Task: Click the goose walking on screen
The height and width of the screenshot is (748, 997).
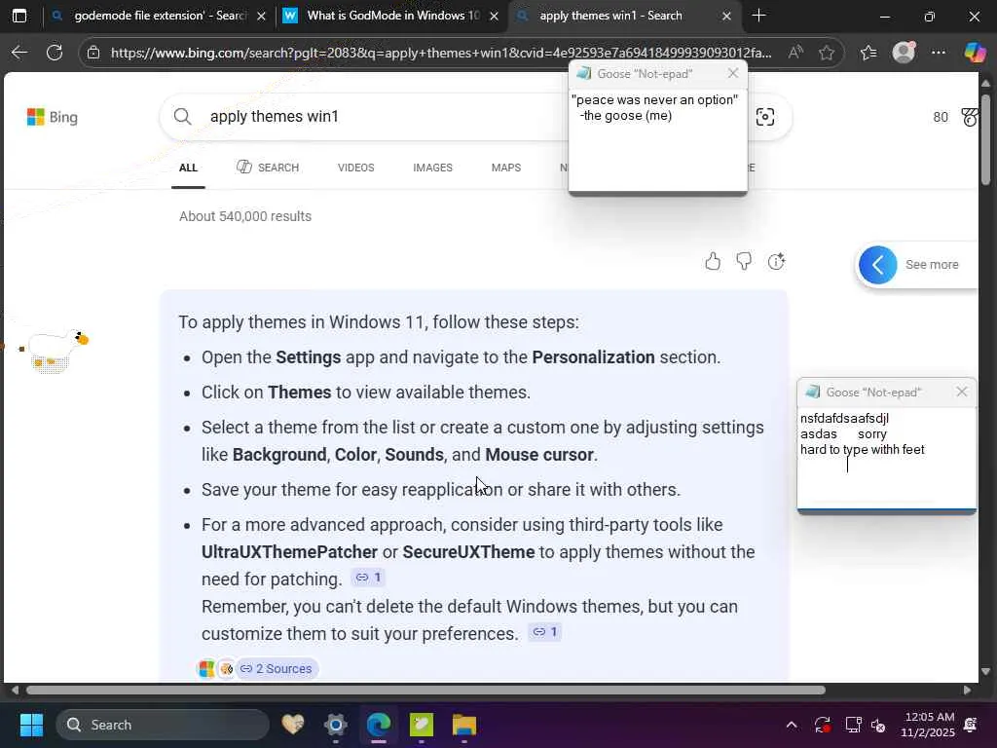Action: click(x=55, y=351)
